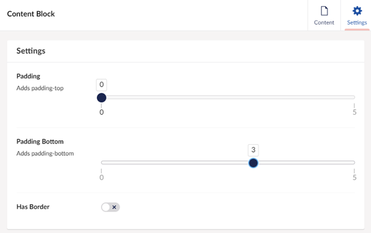Click the Padding top value bubble showing 0
The height and width of the screenshot is (233, 371).
[x=102, y=85]
